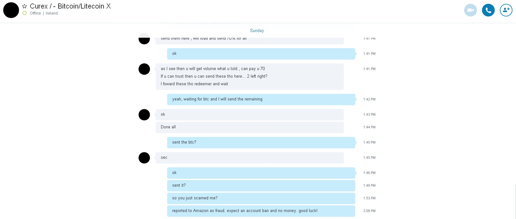Click the sender avatar beside the 'sec' message
Image resolution: width=516 pixels, height=219 pixels.
(x=144, y=158)
